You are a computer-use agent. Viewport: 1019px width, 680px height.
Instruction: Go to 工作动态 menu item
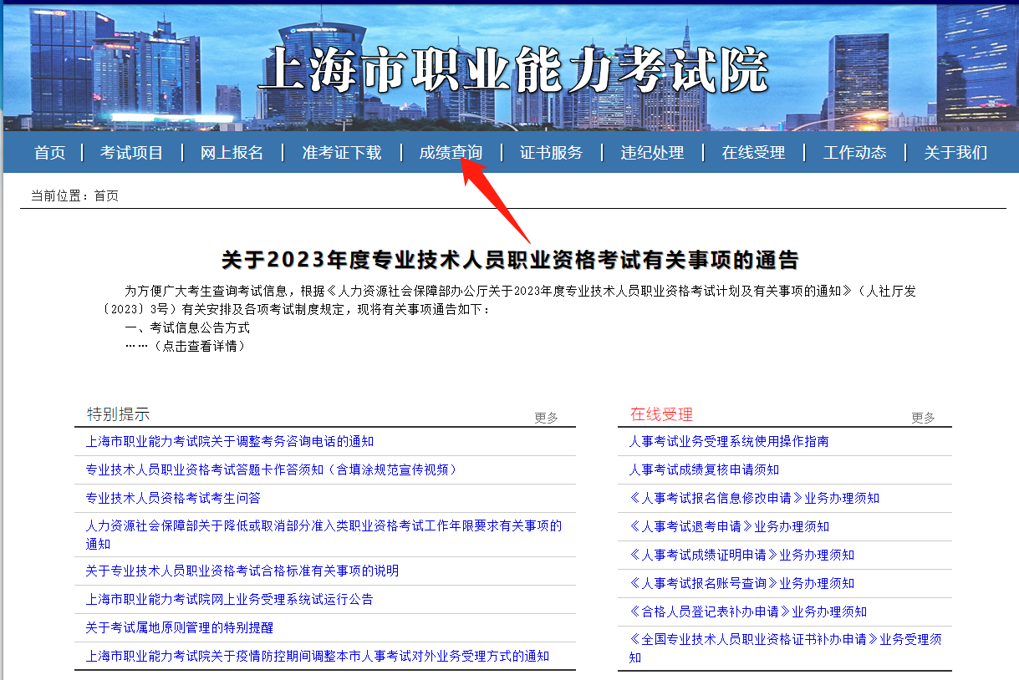pos(854,152)
